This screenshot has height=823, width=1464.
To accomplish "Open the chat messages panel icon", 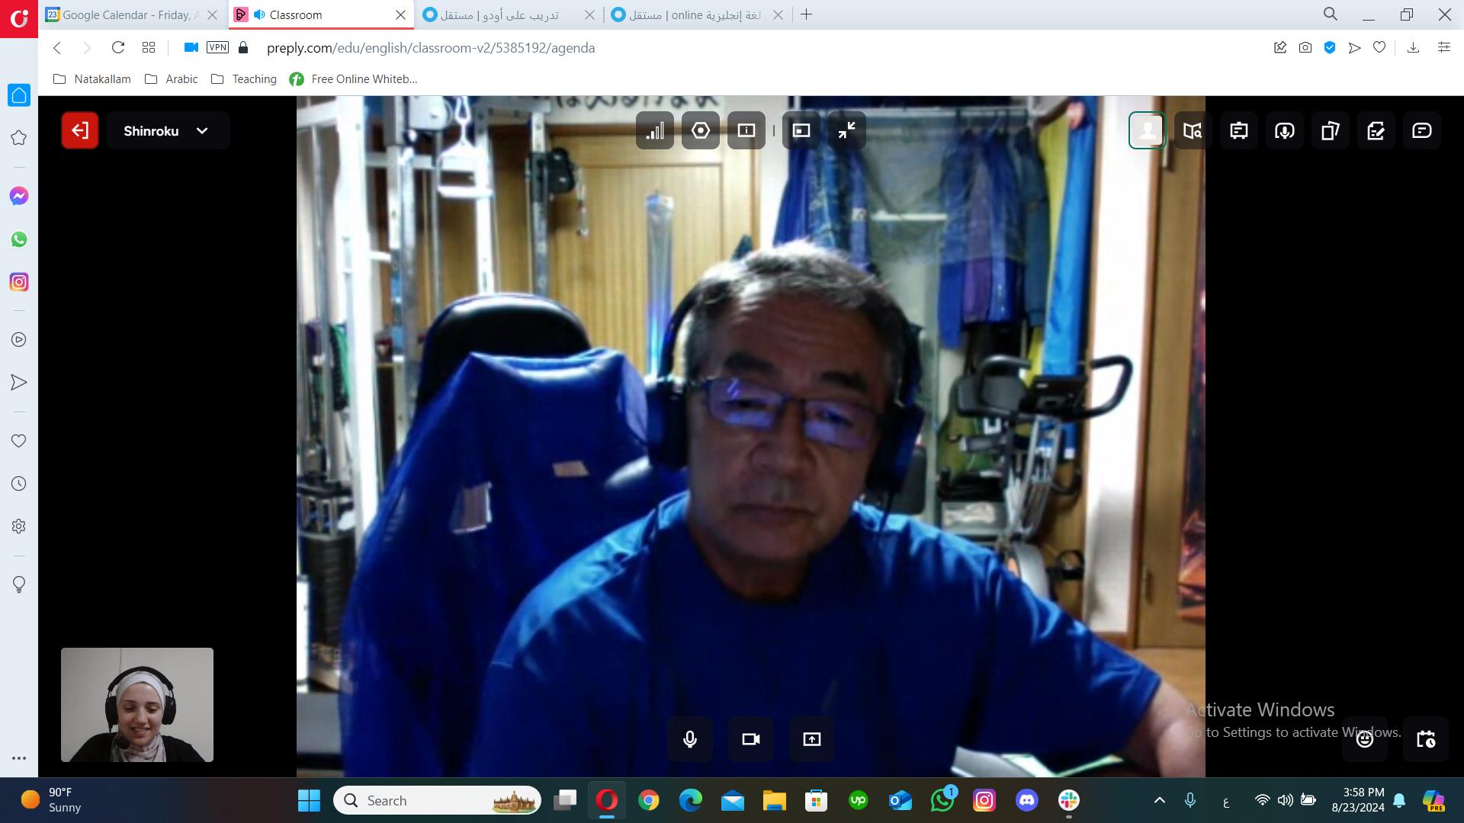I will click(x=1421, y=130).
